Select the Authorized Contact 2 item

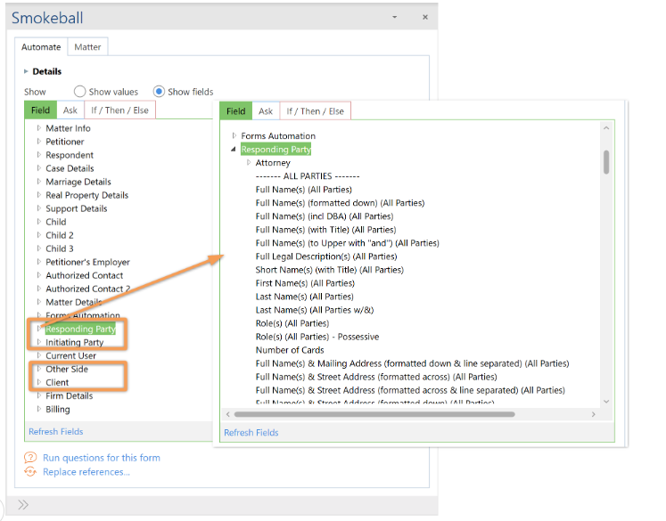(x=88, y=289)
